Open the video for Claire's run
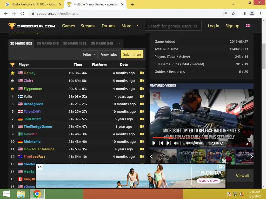 click(x=142, y=81)
